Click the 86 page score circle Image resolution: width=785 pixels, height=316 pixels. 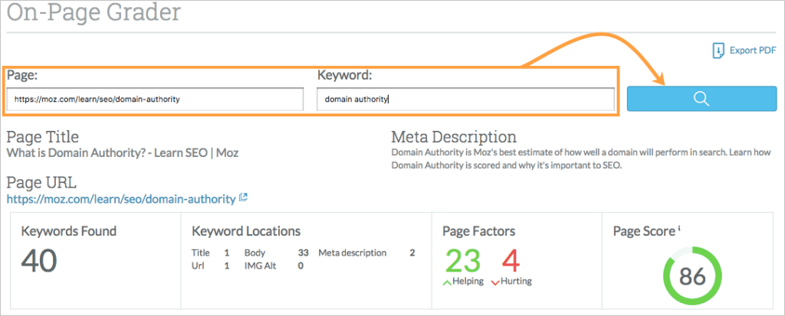693,275
